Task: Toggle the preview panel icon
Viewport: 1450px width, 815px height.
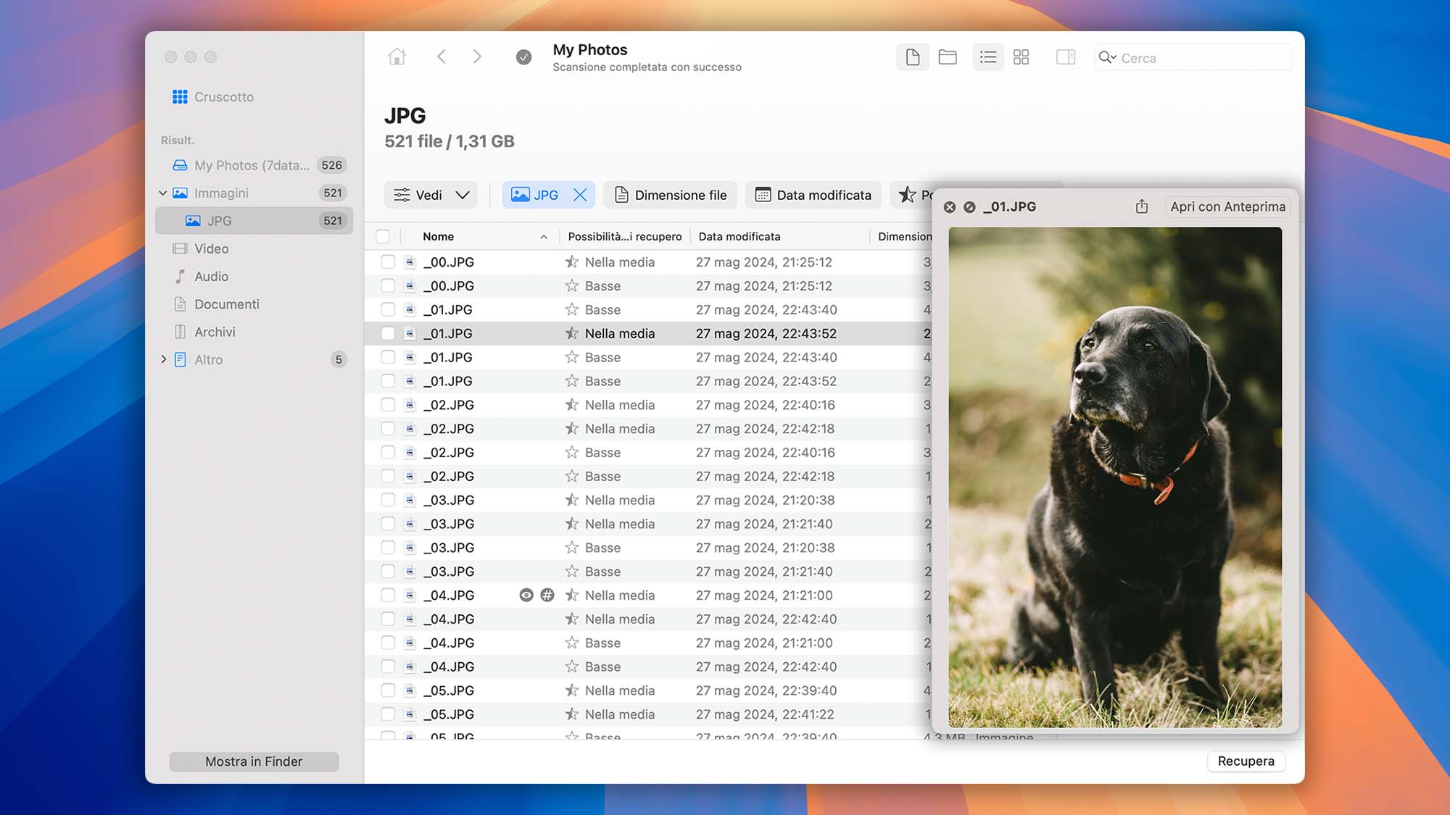Action: point(1066,57)
